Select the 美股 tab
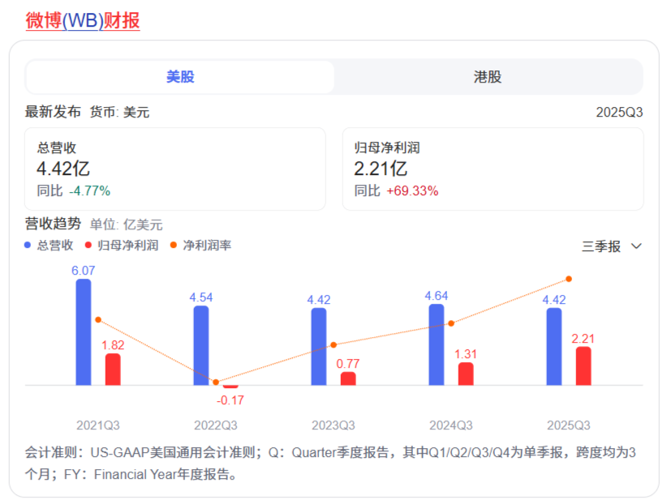The width and height of the screenshot is (667, 504). point(179,77)
